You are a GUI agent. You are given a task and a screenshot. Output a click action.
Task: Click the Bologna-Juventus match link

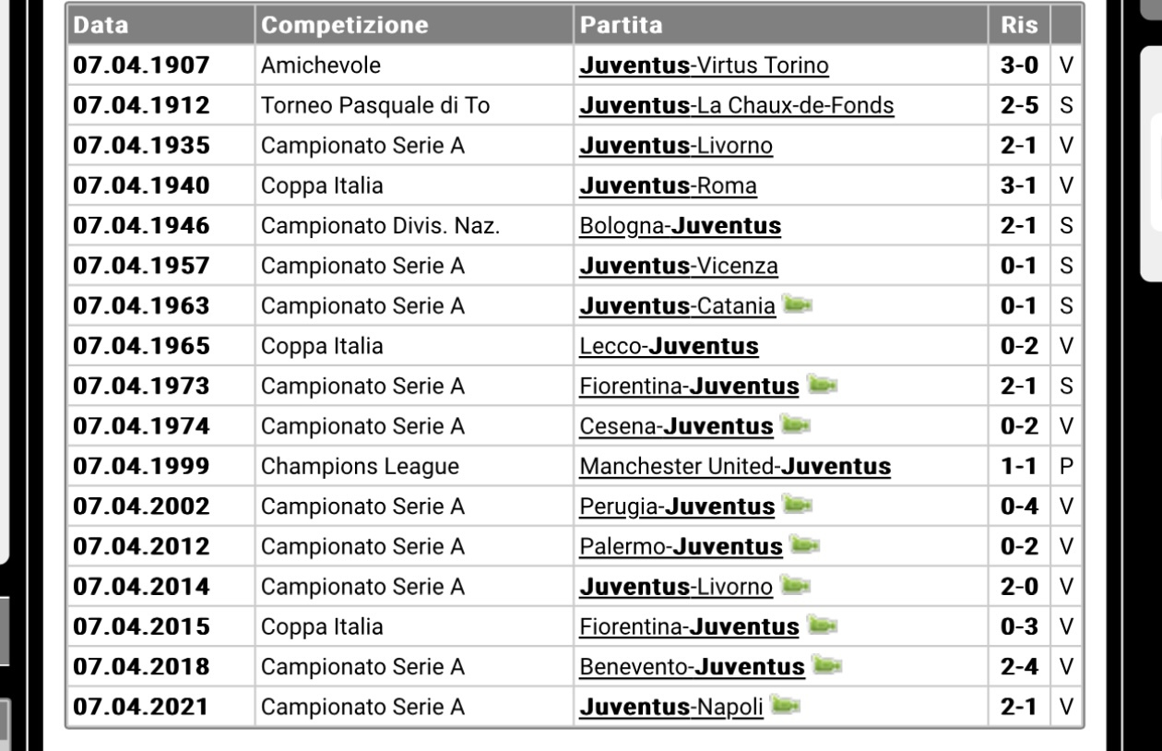[680, 226]
